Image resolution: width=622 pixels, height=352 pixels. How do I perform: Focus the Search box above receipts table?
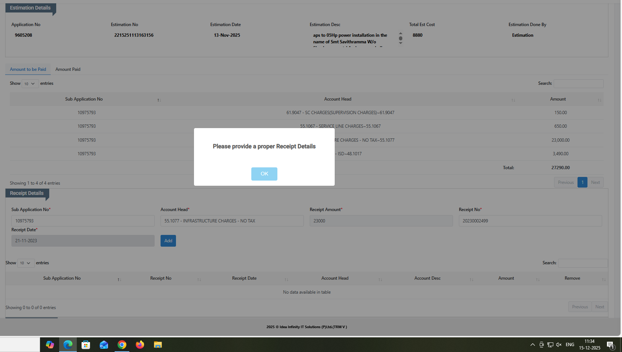click(x=583, y=263)
